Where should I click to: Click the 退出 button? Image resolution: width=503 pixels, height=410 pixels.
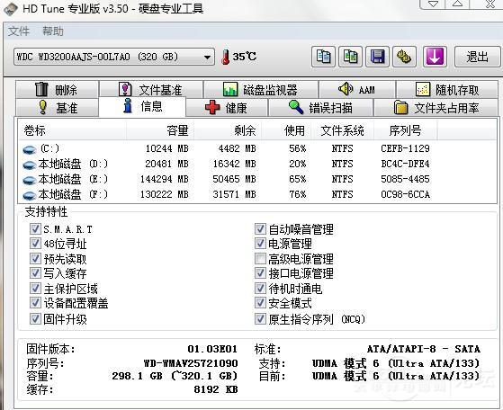coord(477,57)
